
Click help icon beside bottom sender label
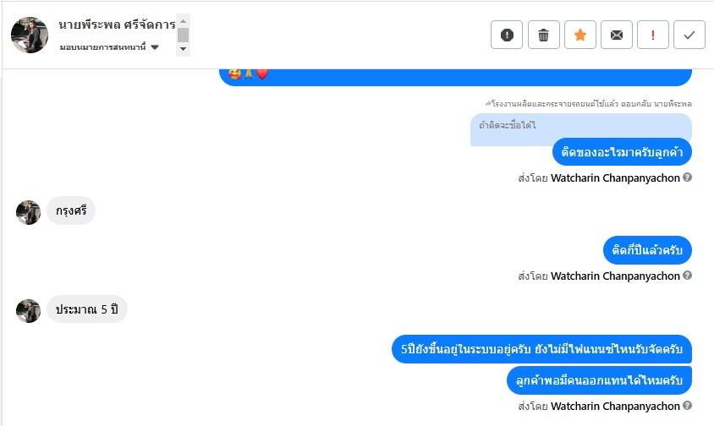(x=688, y=405)
